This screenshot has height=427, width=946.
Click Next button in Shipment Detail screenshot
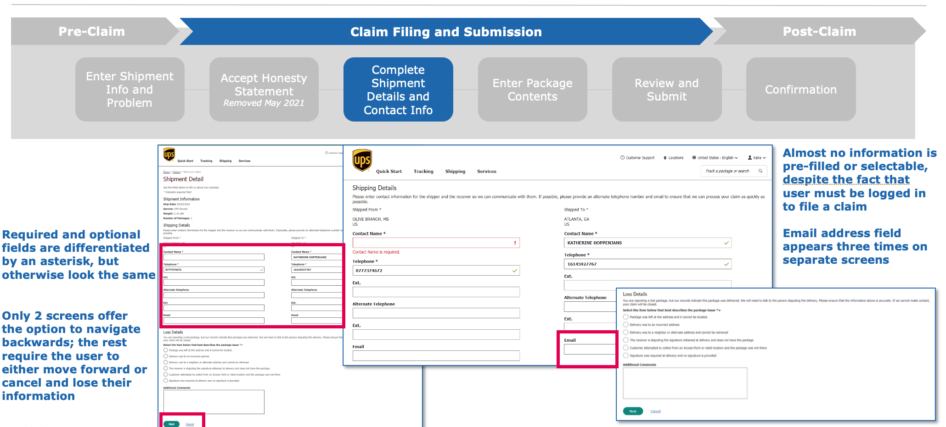coord(171,424)
